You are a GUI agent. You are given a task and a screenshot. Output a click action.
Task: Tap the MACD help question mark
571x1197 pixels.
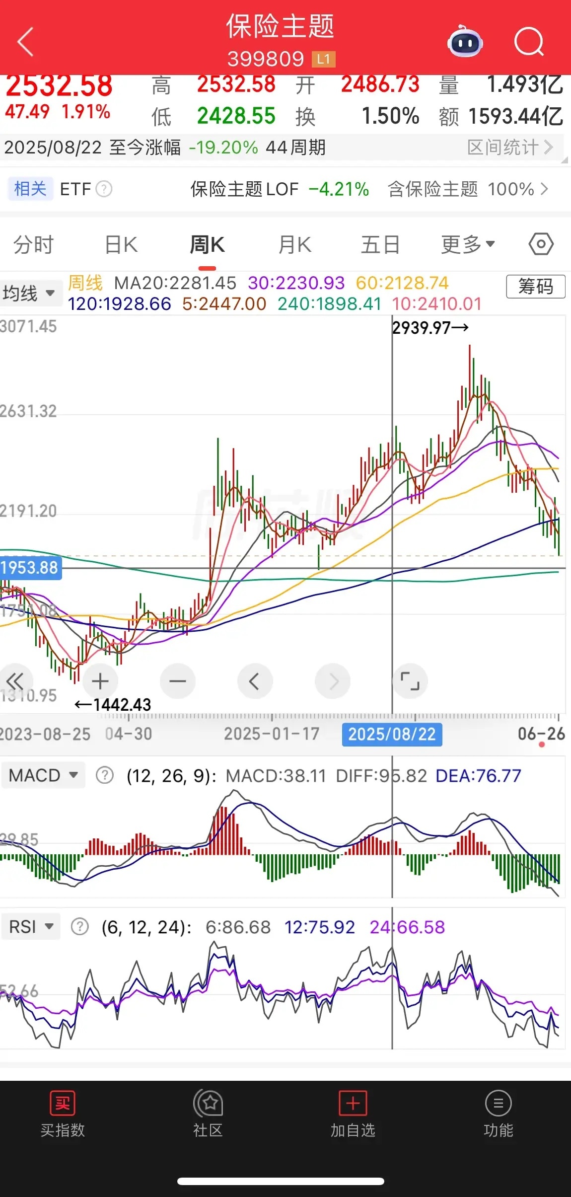pyautogui.click(x=104, y=775)
